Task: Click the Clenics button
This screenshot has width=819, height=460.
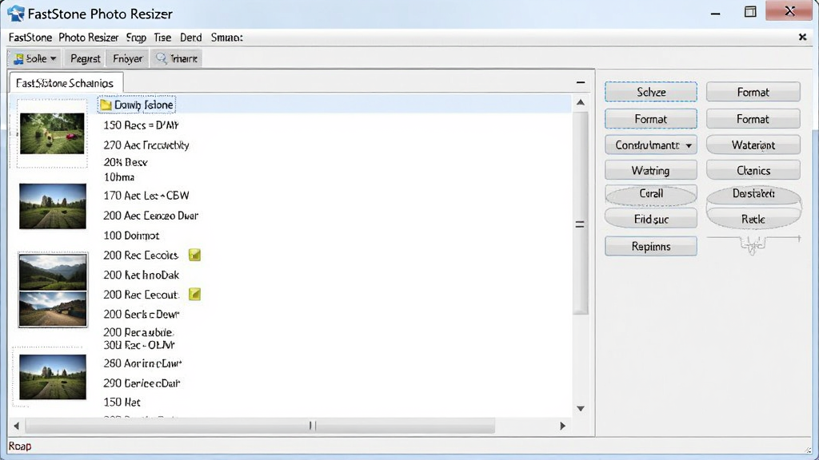Action: (753, 171)
